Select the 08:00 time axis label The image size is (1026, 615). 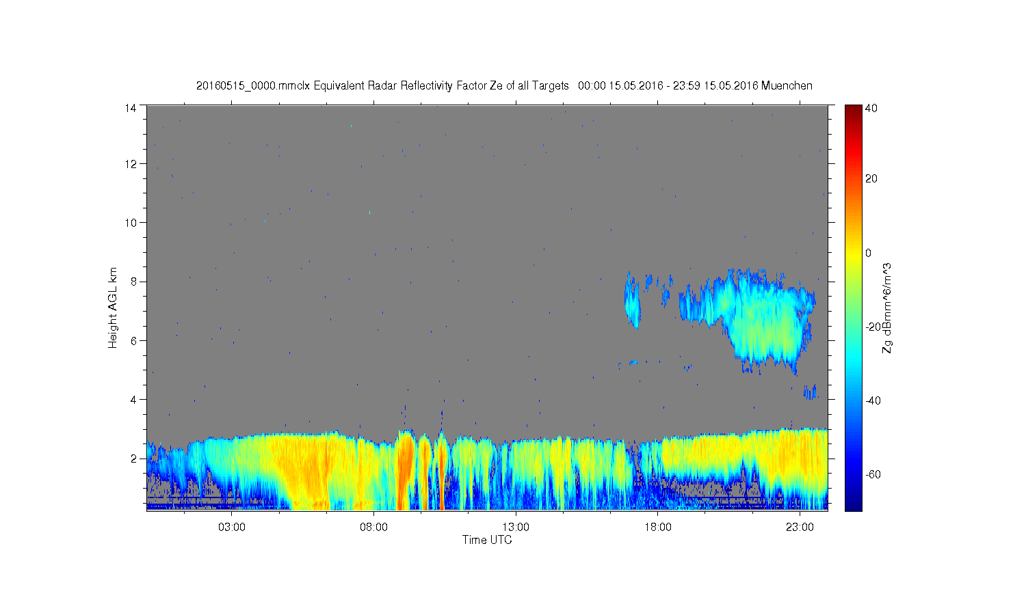coord(374,527)
